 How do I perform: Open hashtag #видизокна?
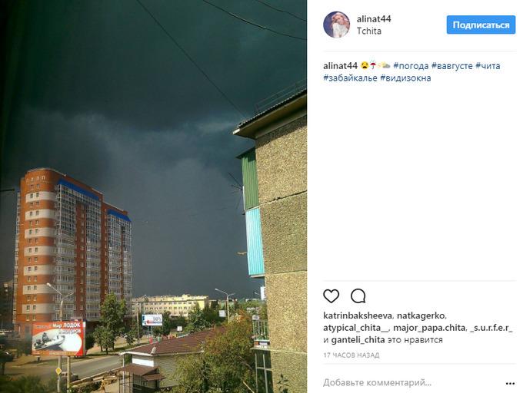405,78
